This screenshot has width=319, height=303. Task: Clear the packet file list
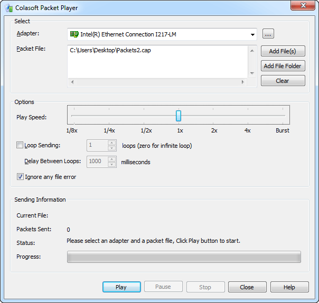click(x=283, y=81)
